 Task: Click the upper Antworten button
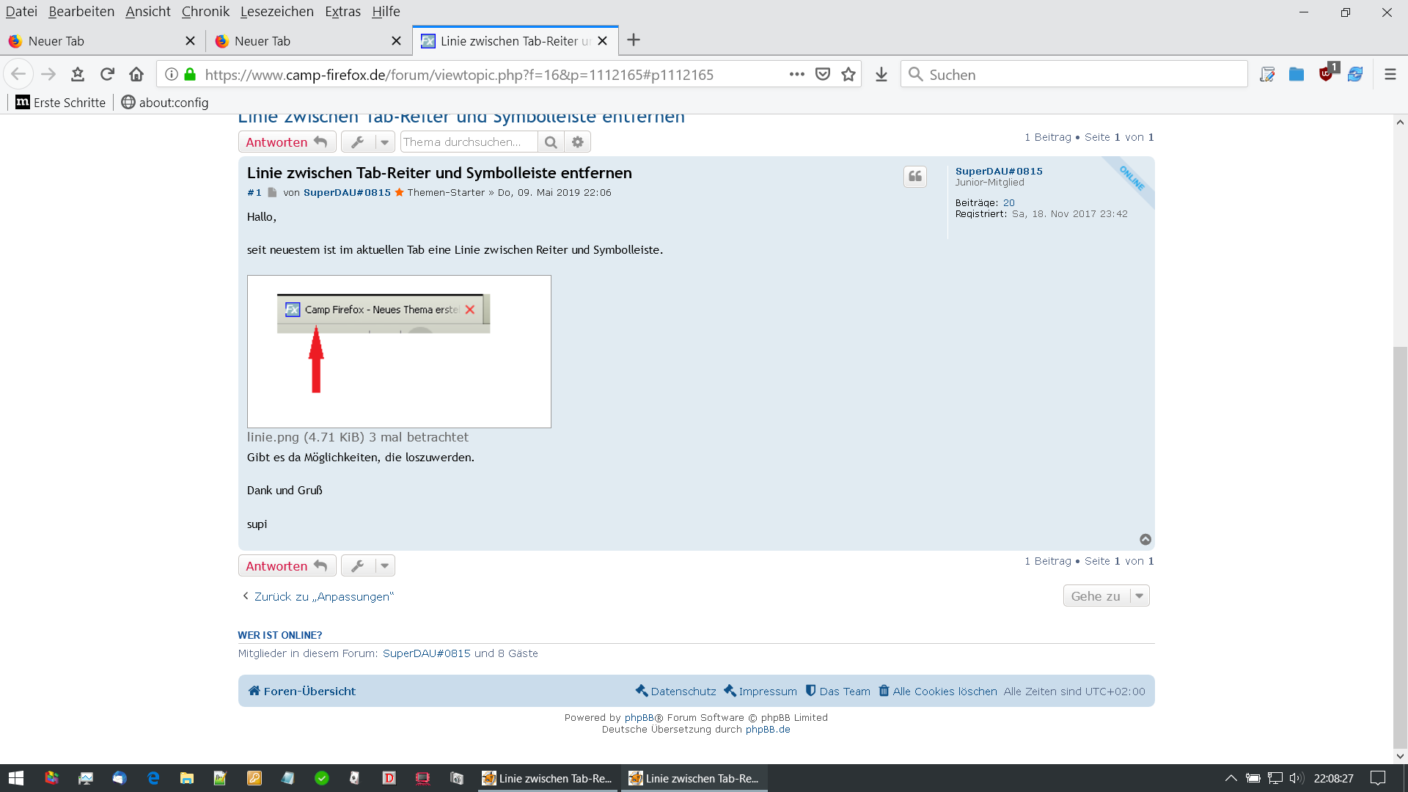[287, 142]
